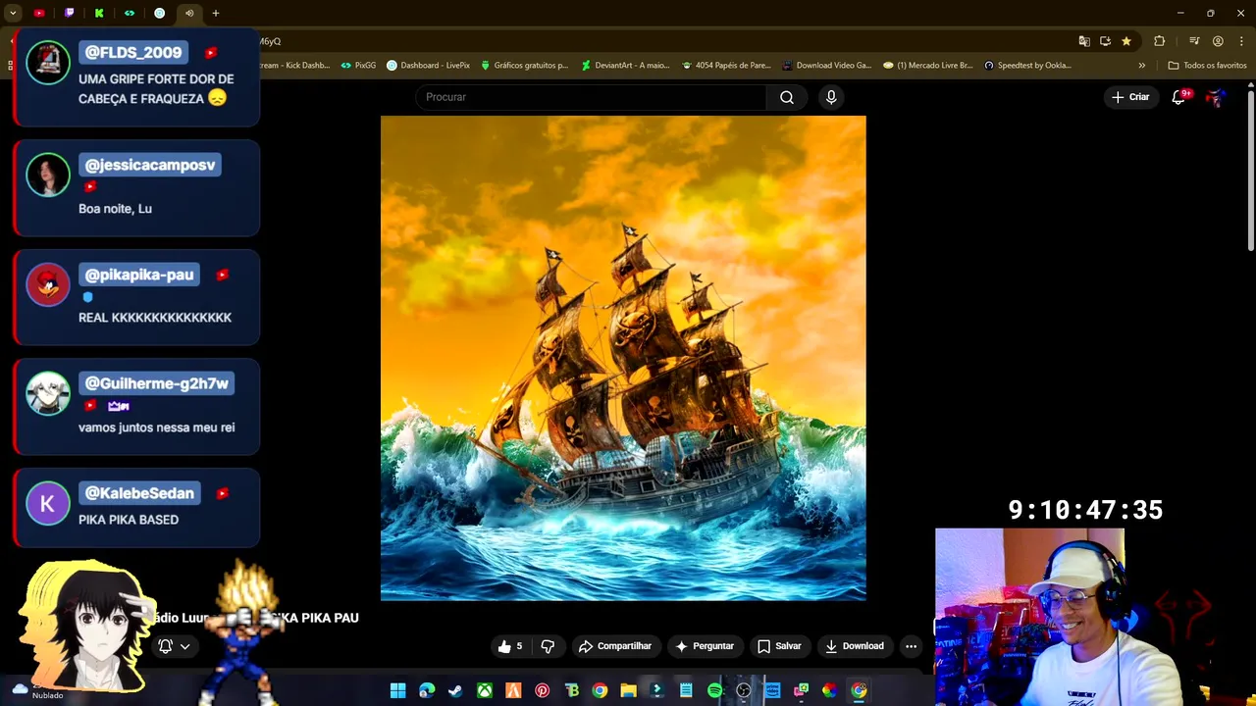Image resolution: width=1256 pixels, height=706 pixels.
Task: Open the Filmora app on taskbar
Action: [x=657, y=690]
